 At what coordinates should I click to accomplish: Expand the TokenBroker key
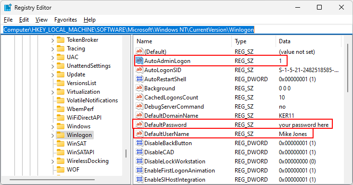tap(52, 40)
